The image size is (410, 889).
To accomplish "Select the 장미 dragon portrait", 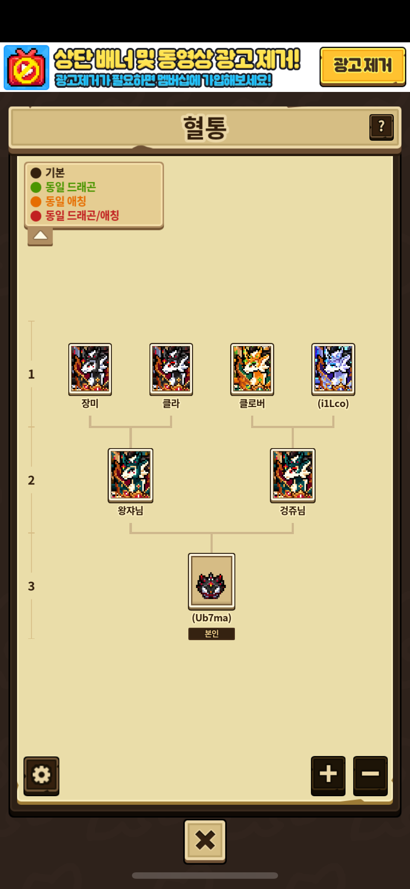I will 90,369.
